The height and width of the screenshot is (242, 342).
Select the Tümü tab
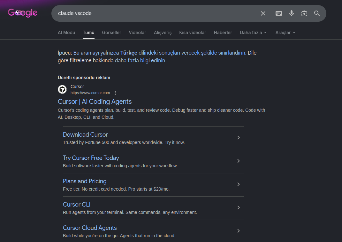click(88, 33)
